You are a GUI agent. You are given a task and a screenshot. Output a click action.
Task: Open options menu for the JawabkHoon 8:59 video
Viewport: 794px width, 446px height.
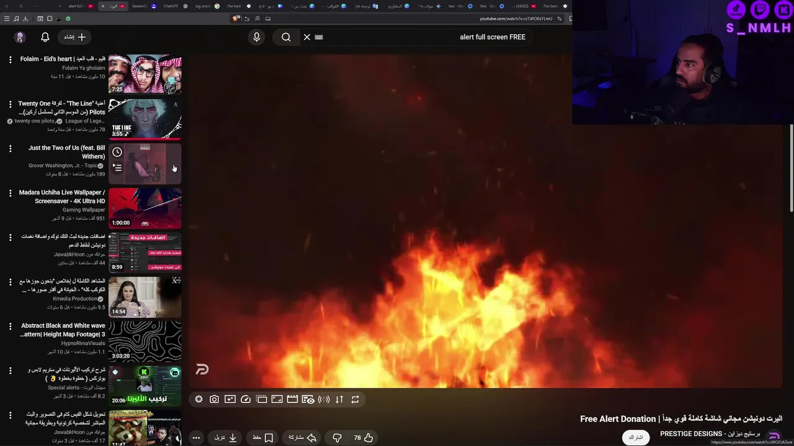pyautogui.click(x=10, y=237)
